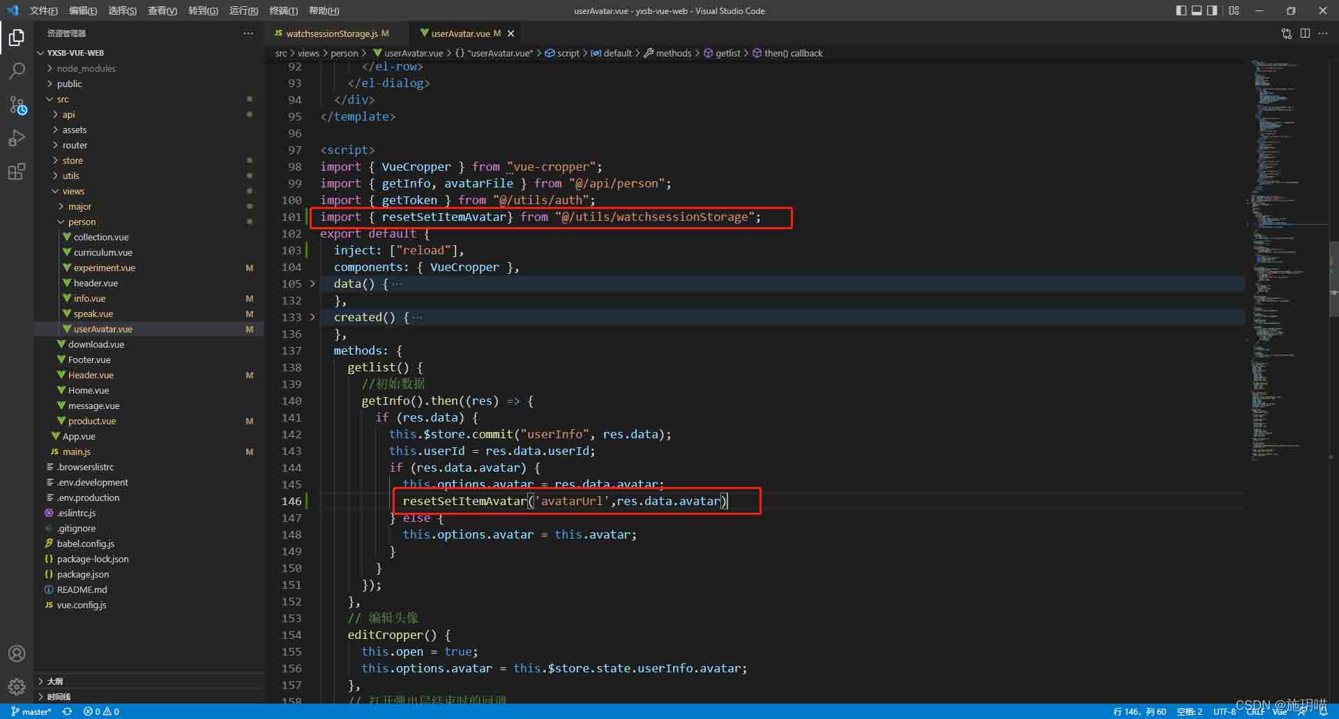Click the master* branch in status bar

(x=31, y=711)
